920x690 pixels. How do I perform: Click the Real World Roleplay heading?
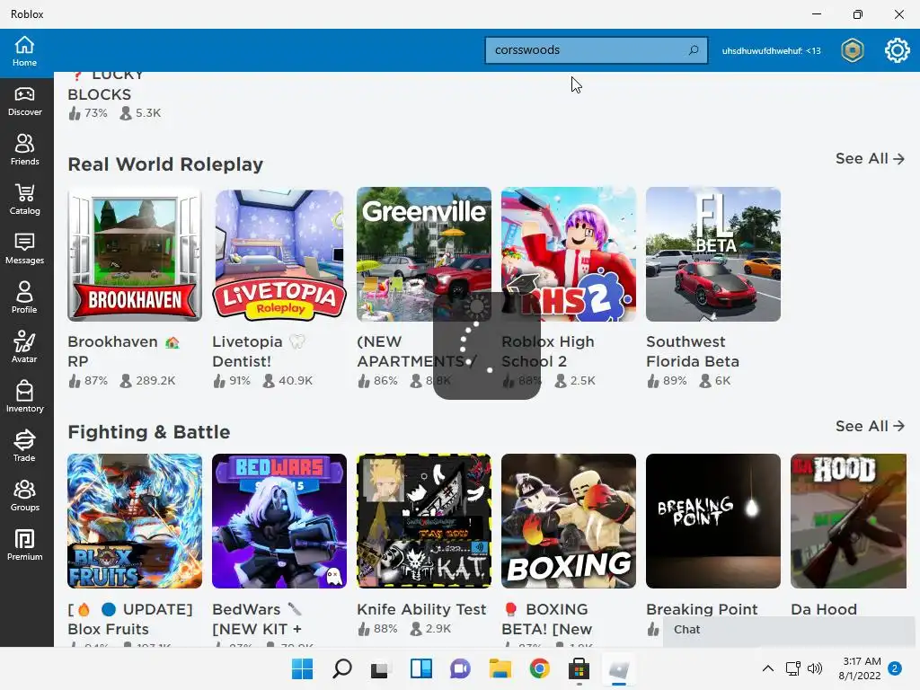pos(165,164)
